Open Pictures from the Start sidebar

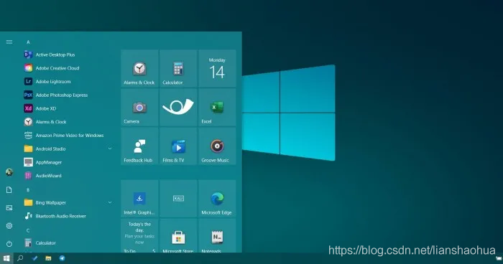pyautogui.click(x=9, y=208)
